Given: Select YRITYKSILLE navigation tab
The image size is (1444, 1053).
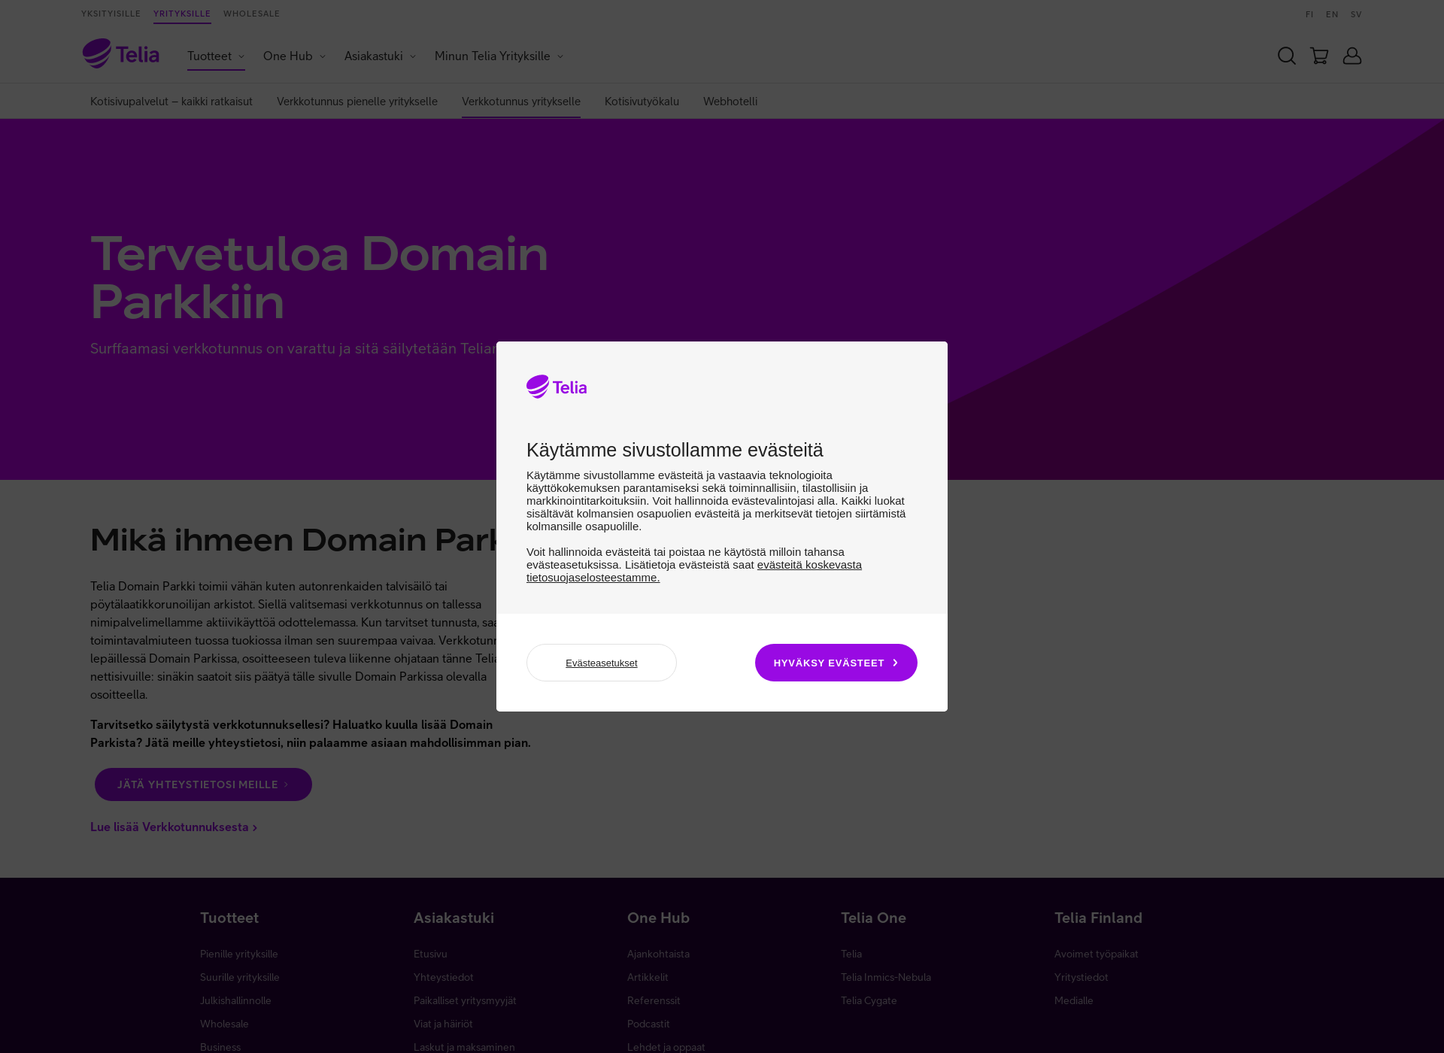Looking at the screenshot, I should pyautogui.click(x=181, y=14).
